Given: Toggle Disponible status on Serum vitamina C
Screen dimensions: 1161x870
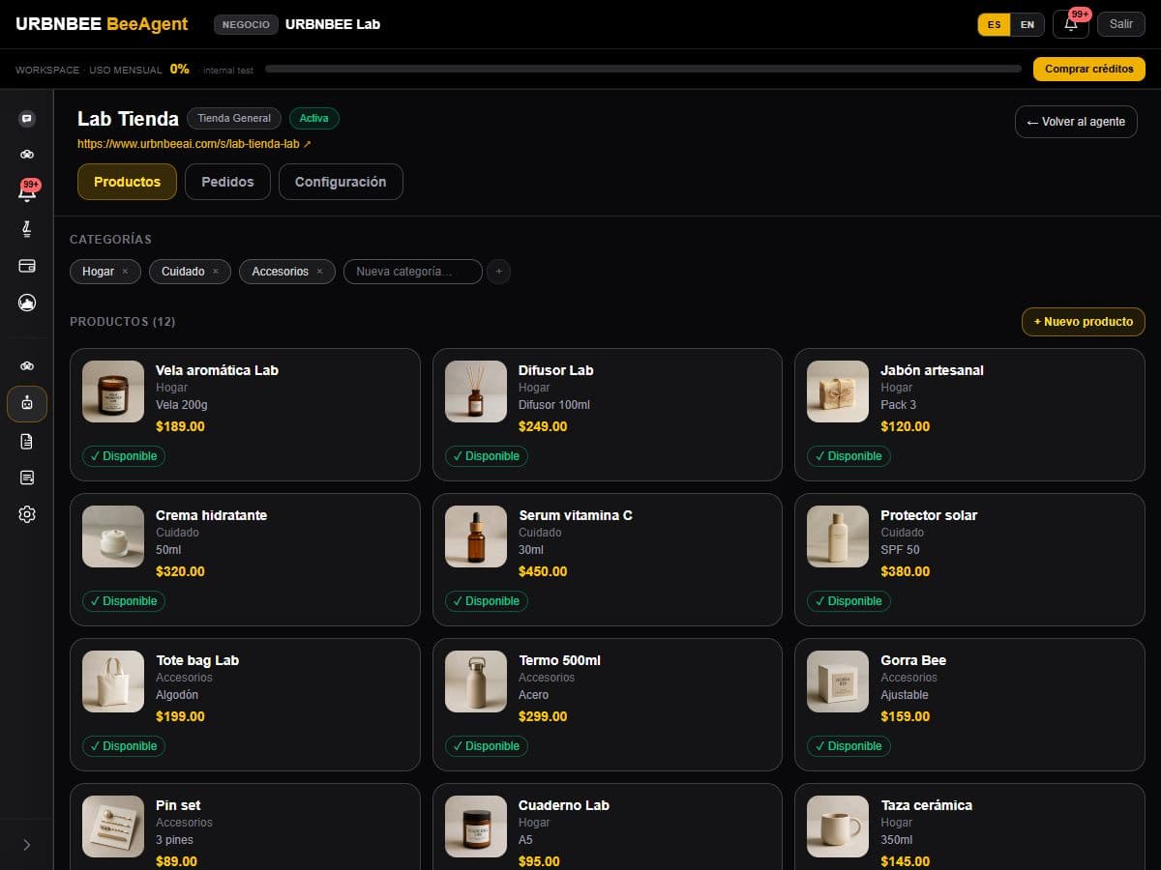Looking at the screenshot, I should [487, 601].
